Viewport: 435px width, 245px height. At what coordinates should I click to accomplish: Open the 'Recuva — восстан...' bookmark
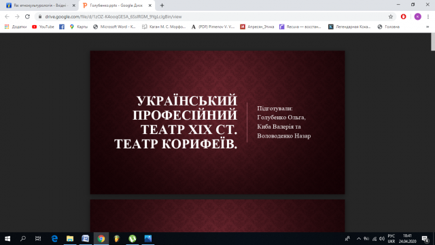click(300, 27)
